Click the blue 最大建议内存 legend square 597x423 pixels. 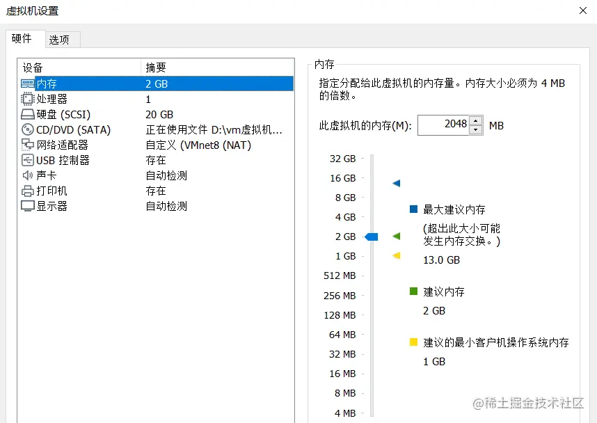(413, 209)
